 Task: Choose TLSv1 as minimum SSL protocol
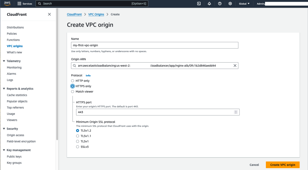pos(78,142)
